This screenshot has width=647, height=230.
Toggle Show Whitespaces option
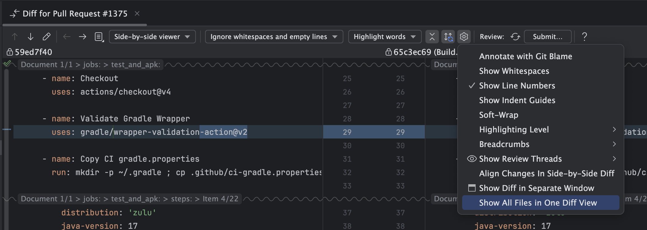(x=540, y=71)
